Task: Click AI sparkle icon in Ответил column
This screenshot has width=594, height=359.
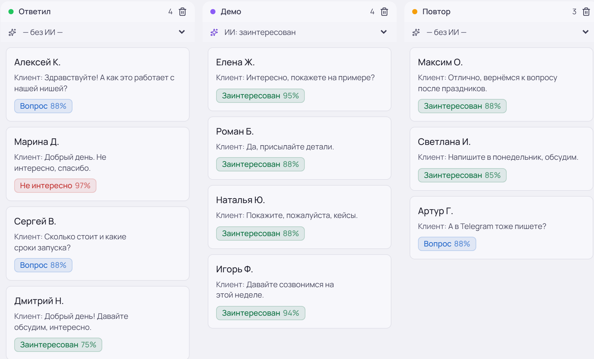Action: (12, 32)
